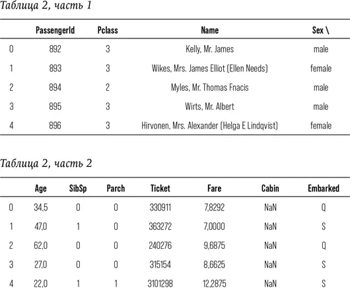The image size is (350, 288).
Task: Click the SibSp column header
Action: [78, 188]
